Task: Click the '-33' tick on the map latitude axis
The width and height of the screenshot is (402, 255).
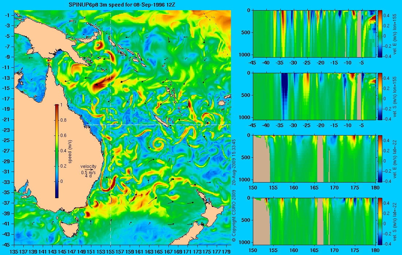Action: (6, 182)
